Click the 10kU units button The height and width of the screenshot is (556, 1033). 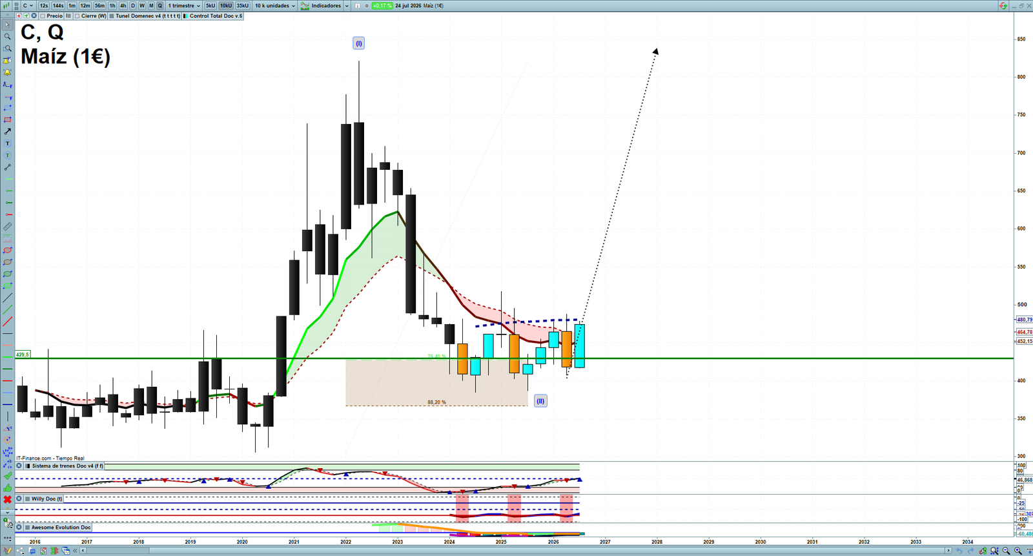[x=226, y=6]
